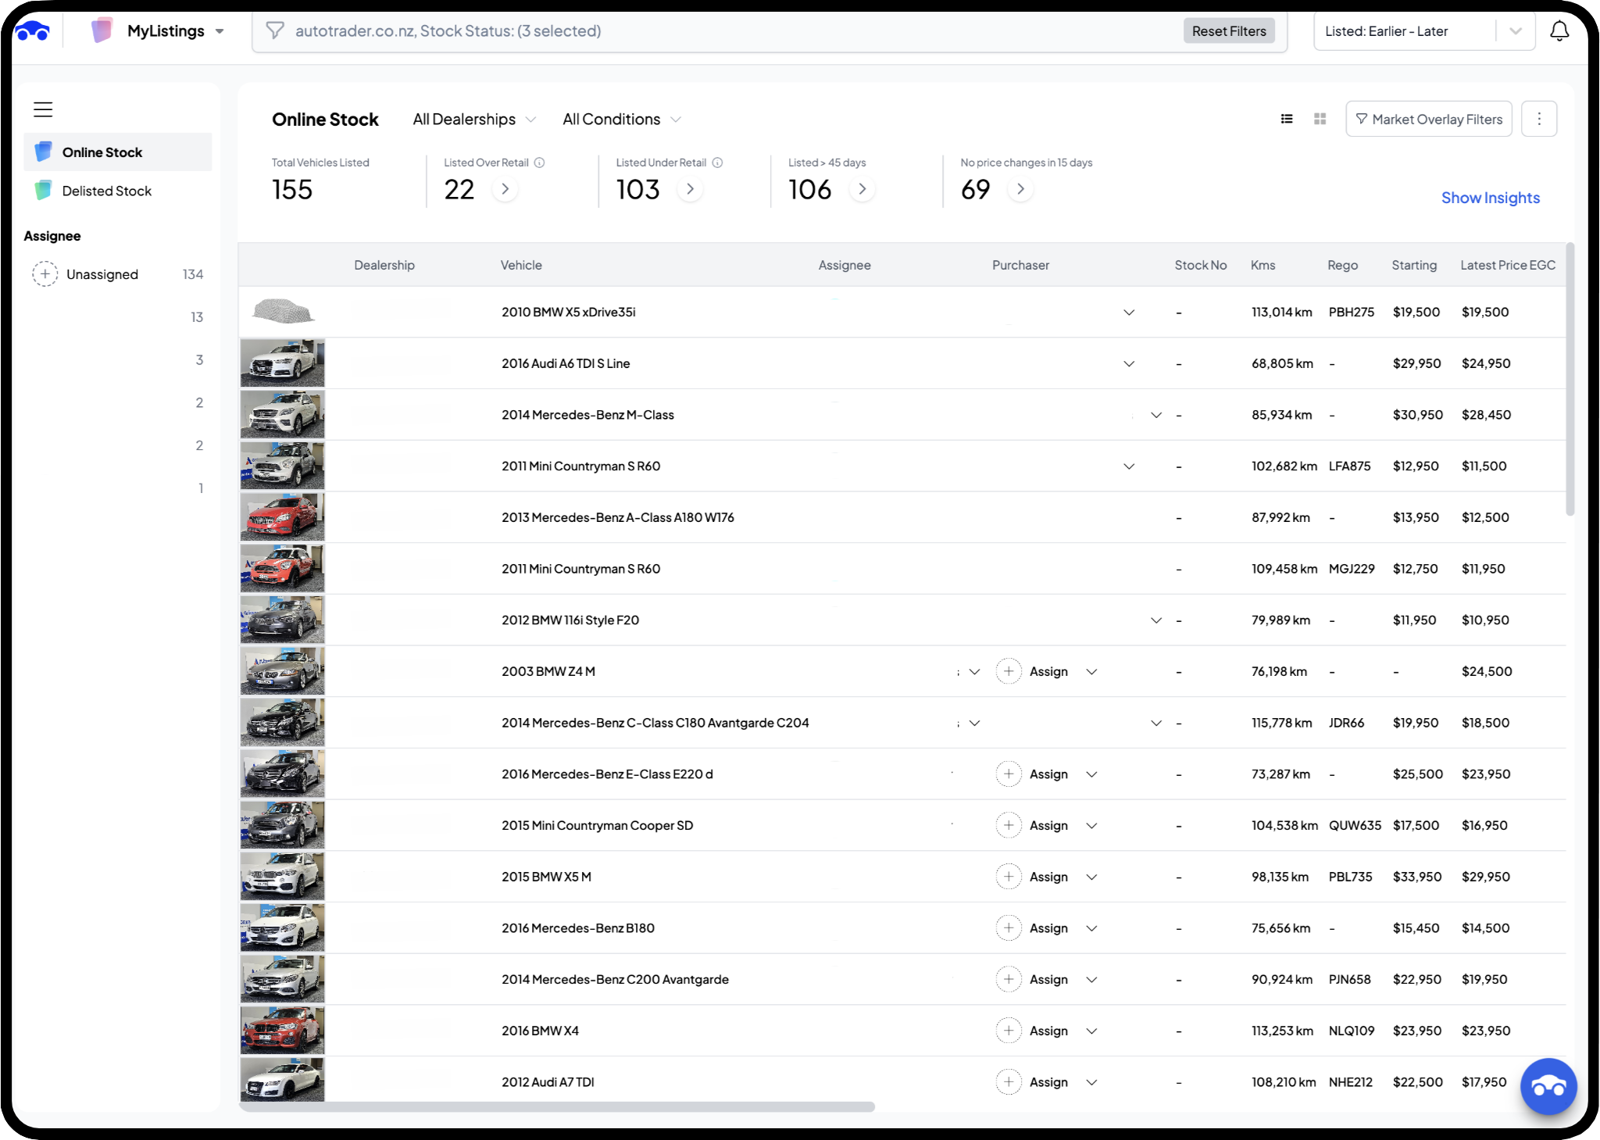Click the info icon beside Listed Over Retail
Viewport: 1600px width, 1140px height.
coord(539,163)
